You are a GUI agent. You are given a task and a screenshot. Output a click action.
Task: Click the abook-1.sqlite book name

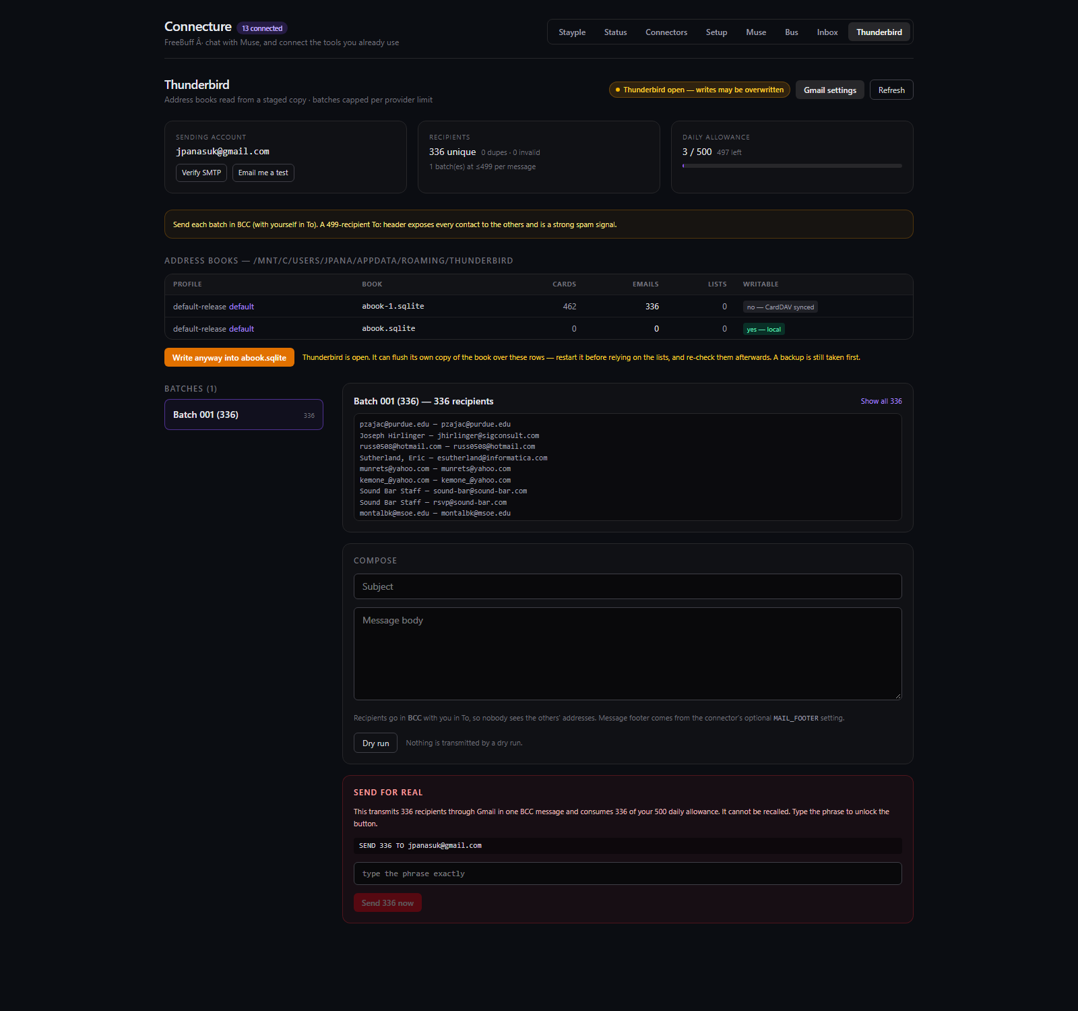tap(393, 306)
